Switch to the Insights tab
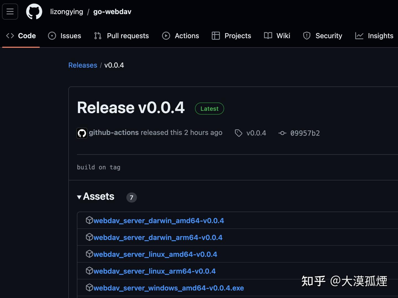 tap(374, 36)
